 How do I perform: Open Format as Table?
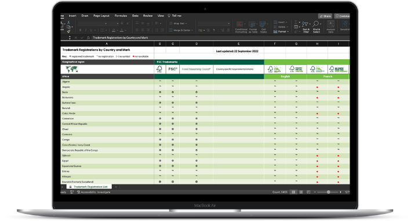point(253,27)
